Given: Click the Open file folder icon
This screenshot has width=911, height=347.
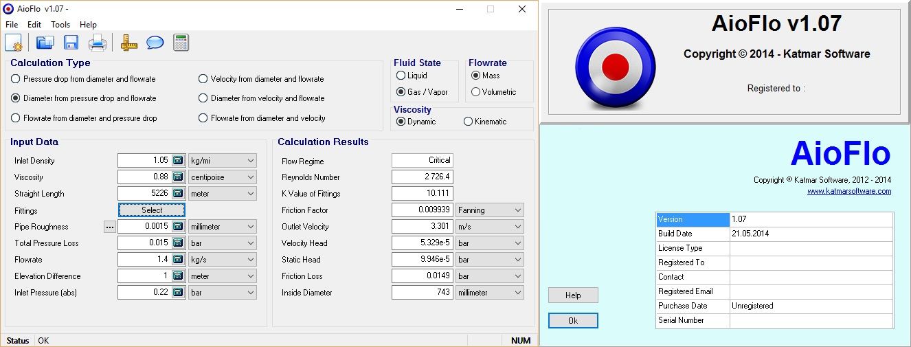Looking at the screenshot, I should pyautogui.click(x=45, y=43).
